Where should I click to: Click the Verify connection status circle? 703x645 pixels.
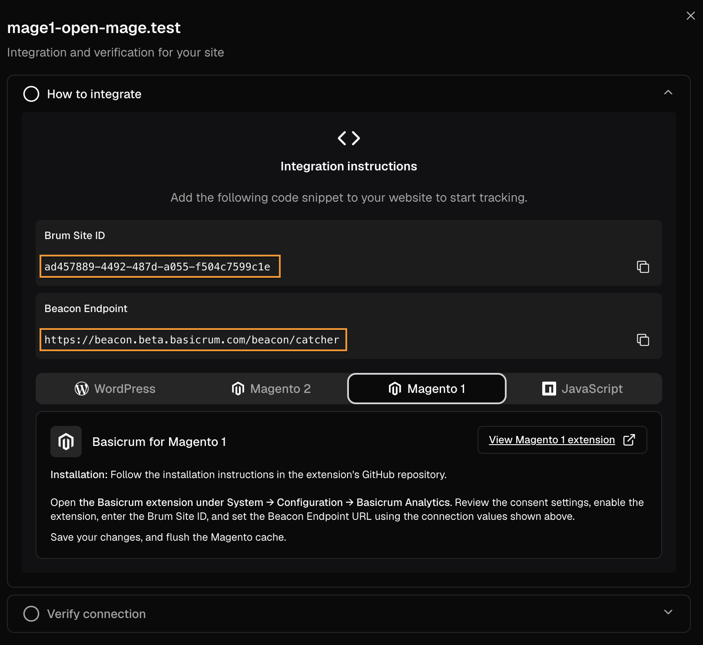[x=31, y=614]
